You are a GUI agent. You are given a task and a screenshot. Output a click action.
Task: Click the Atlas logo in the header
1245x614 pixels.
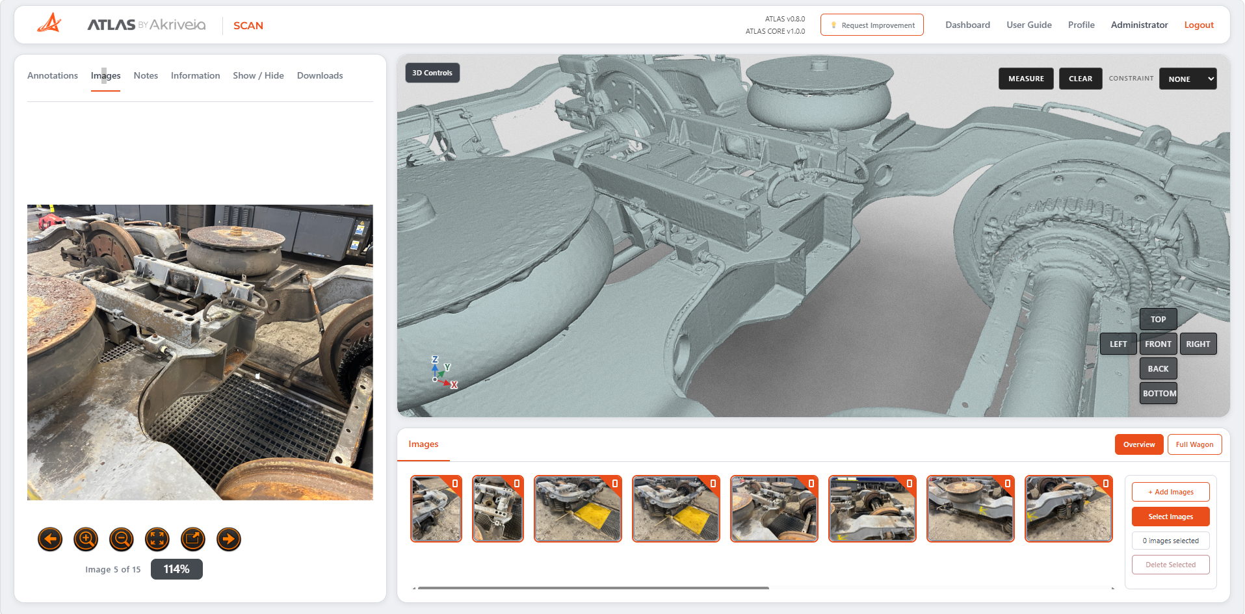tap(49, 24)
